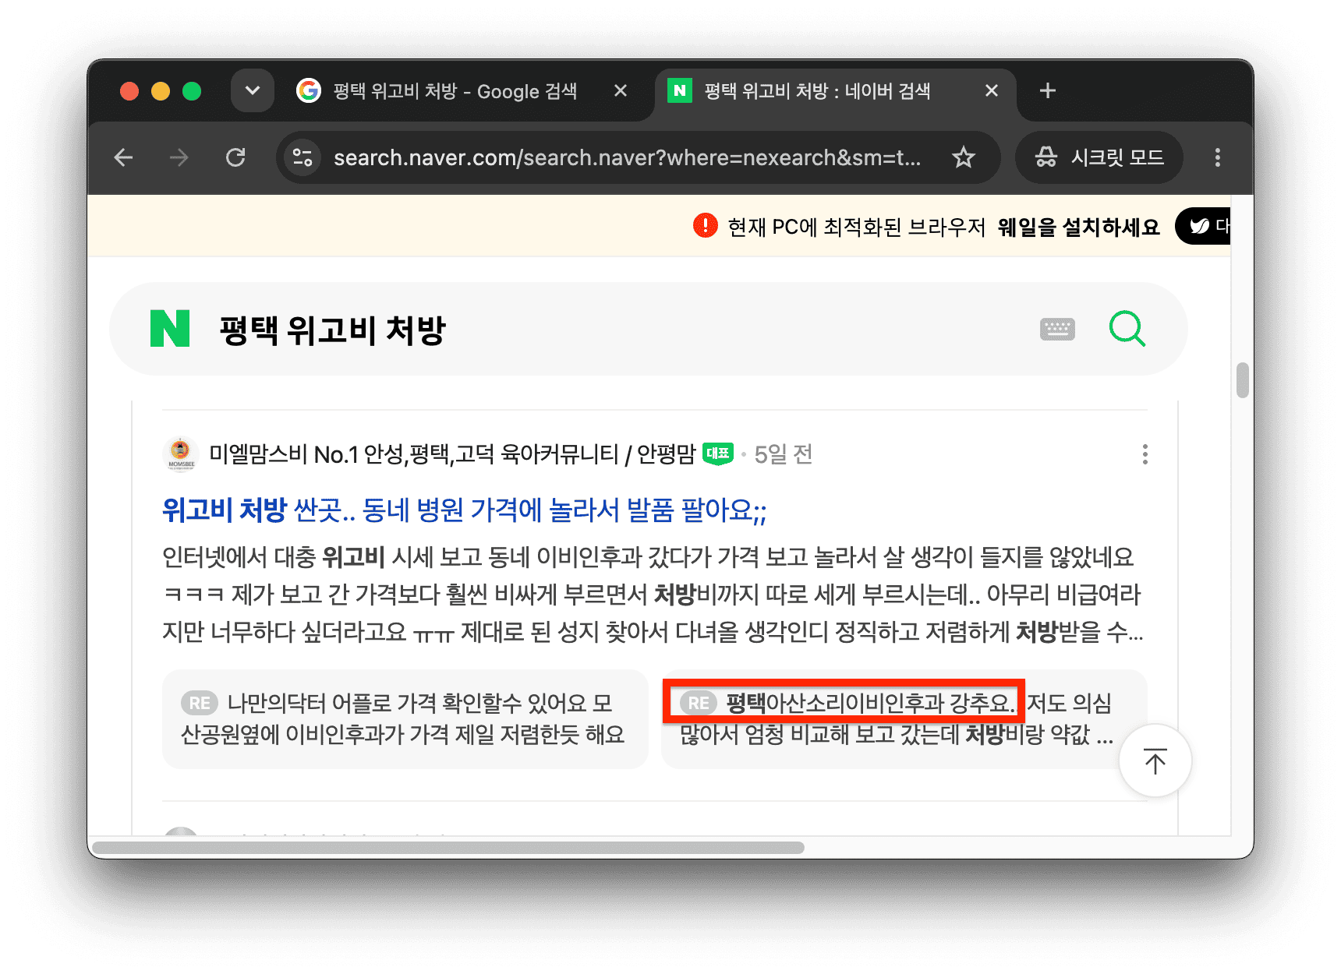Click the address bar URL
Image resolution: width=1341 pixels, height=974 pixels.
point(627,158)
